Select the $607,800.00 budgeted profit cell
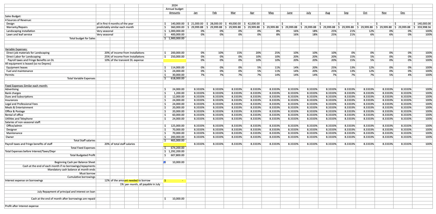 point(174,155)
